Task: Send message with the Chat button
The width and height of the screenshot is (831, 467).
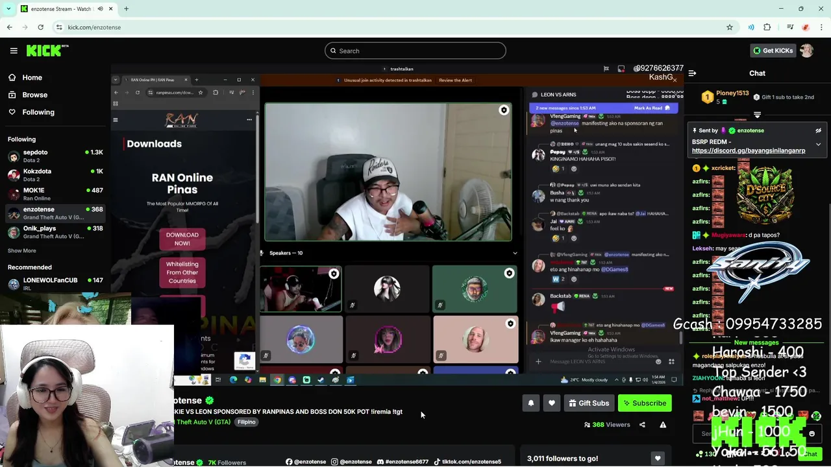Action: (x=810, y=454)
